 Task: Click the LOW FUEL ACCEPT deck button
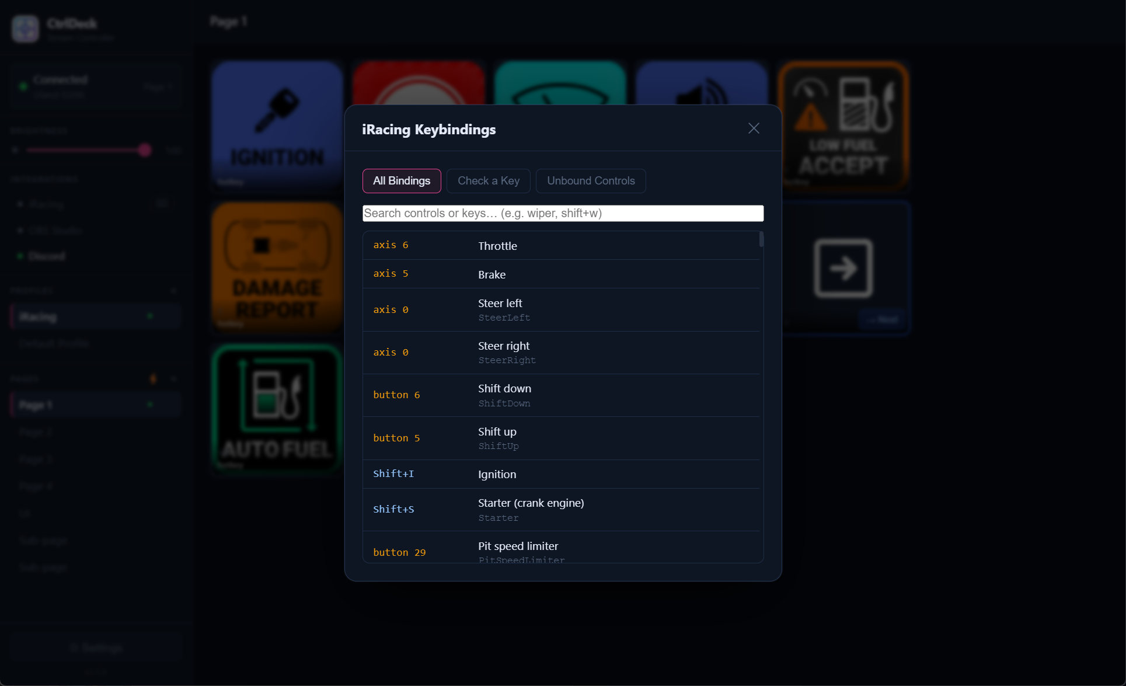[843, 126]
